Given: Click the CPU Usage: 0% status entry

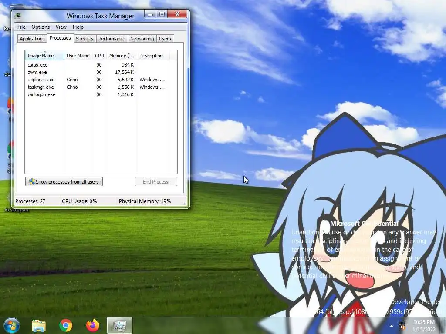Looking at the screenshot, I should [x=79, y=201].
